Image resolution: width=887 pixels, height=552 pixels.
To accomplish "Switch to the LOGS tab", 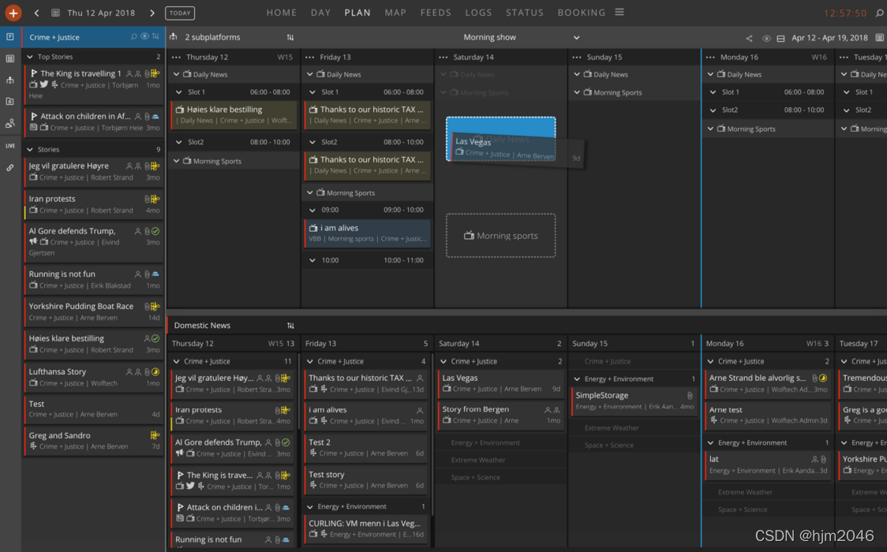I will tap(478, 13).
